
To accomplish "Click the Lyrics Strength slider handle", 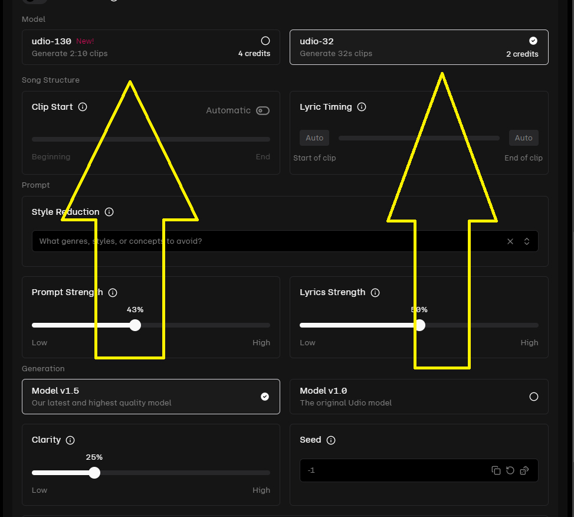I will (419, 325).
